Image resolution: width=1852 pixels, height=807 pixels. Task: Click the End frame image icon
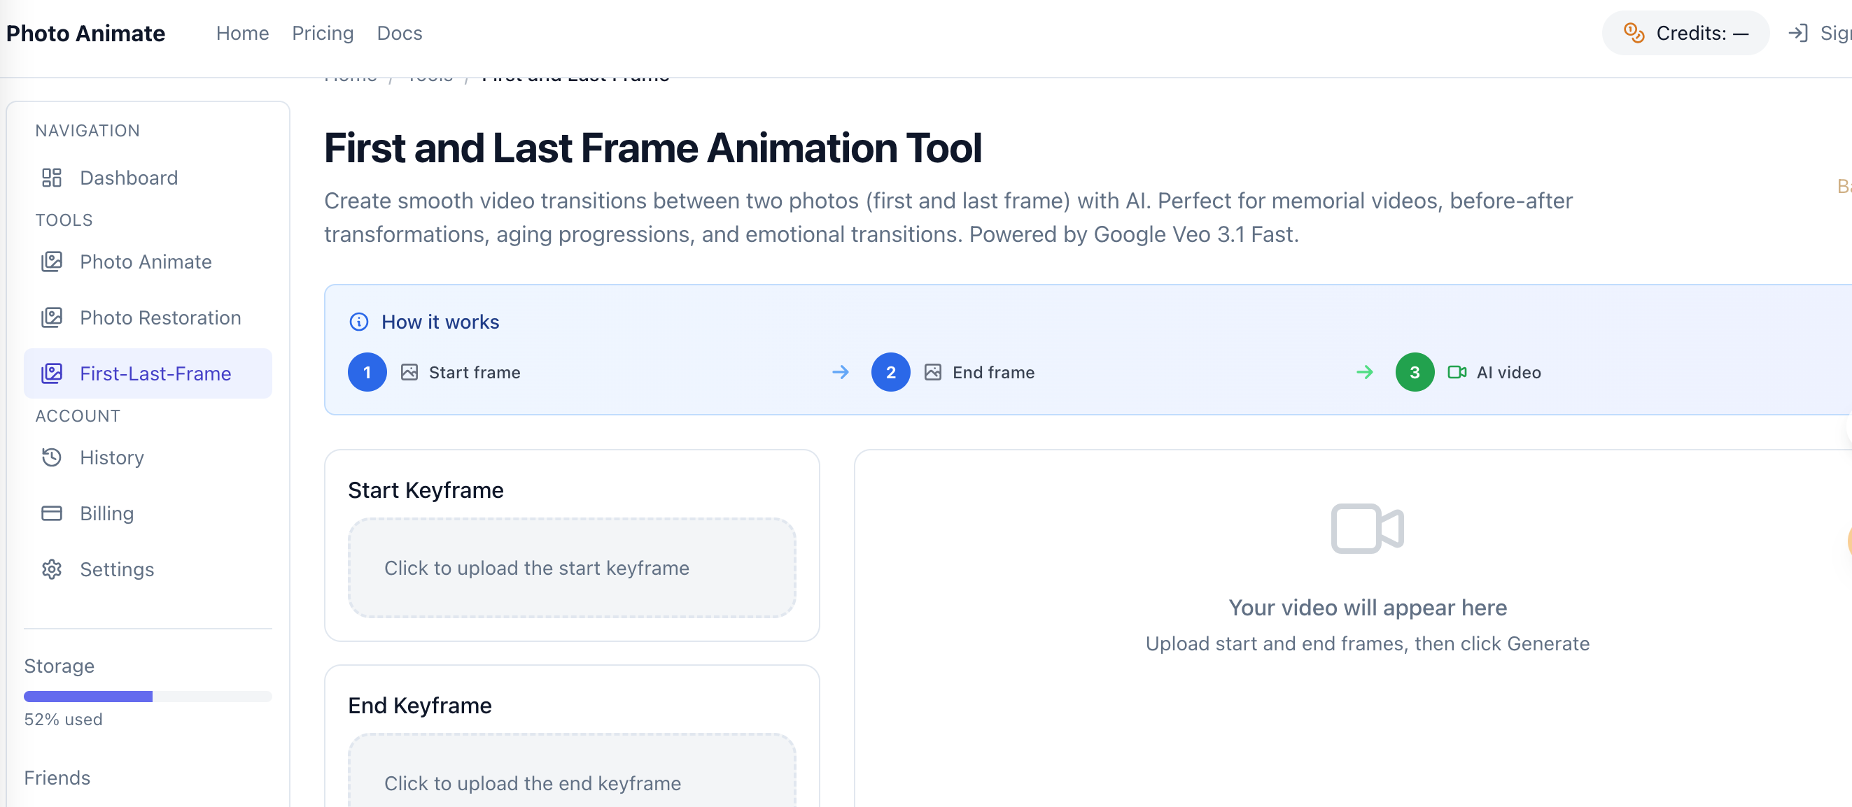[x=932, y=372]
